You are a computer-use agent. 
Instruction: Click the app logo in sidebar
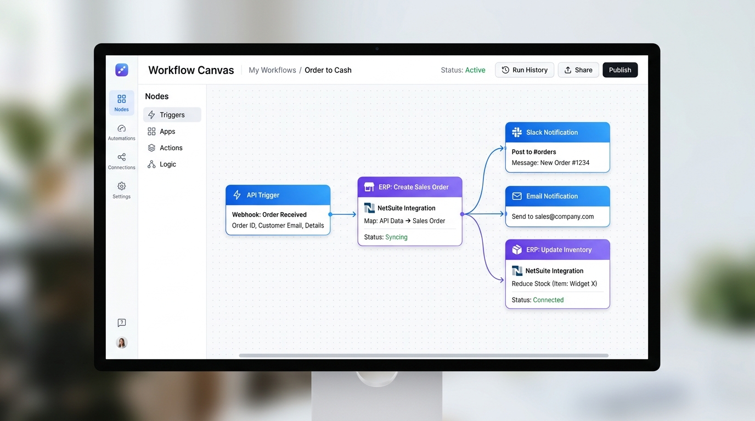122,70
